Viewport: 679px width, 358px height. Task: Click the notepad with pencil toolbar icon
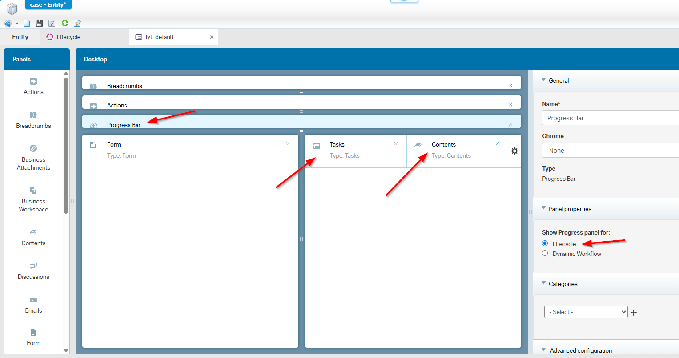tap(77, 23)
